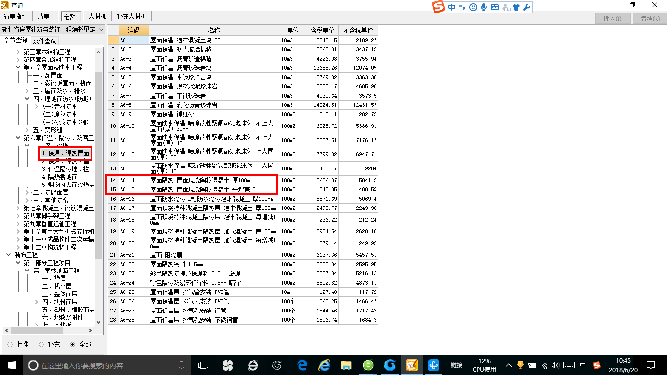
Task: Click the Sogou voice input microphone icon
Action: tap(484, 7)
